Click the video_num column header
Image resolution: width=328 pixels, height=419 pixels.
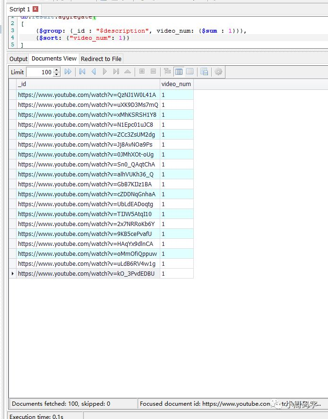(177, 84)
